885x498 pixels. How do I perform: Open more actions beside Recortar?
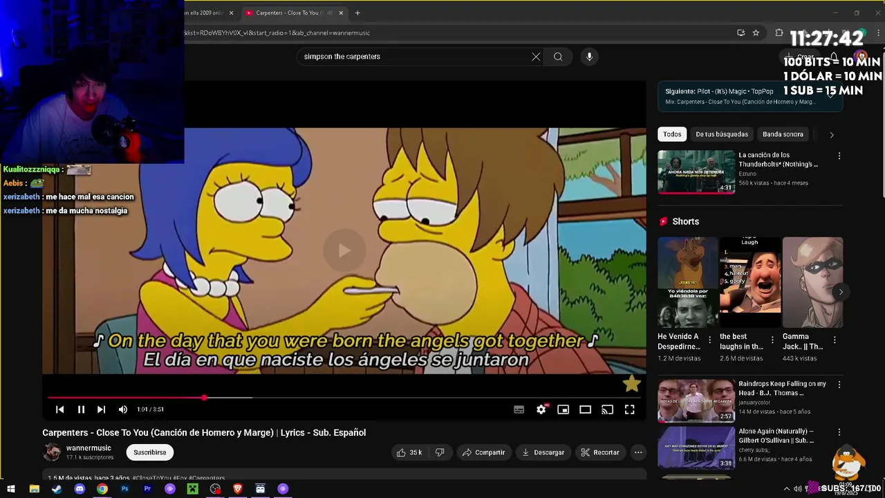(638, 452)
